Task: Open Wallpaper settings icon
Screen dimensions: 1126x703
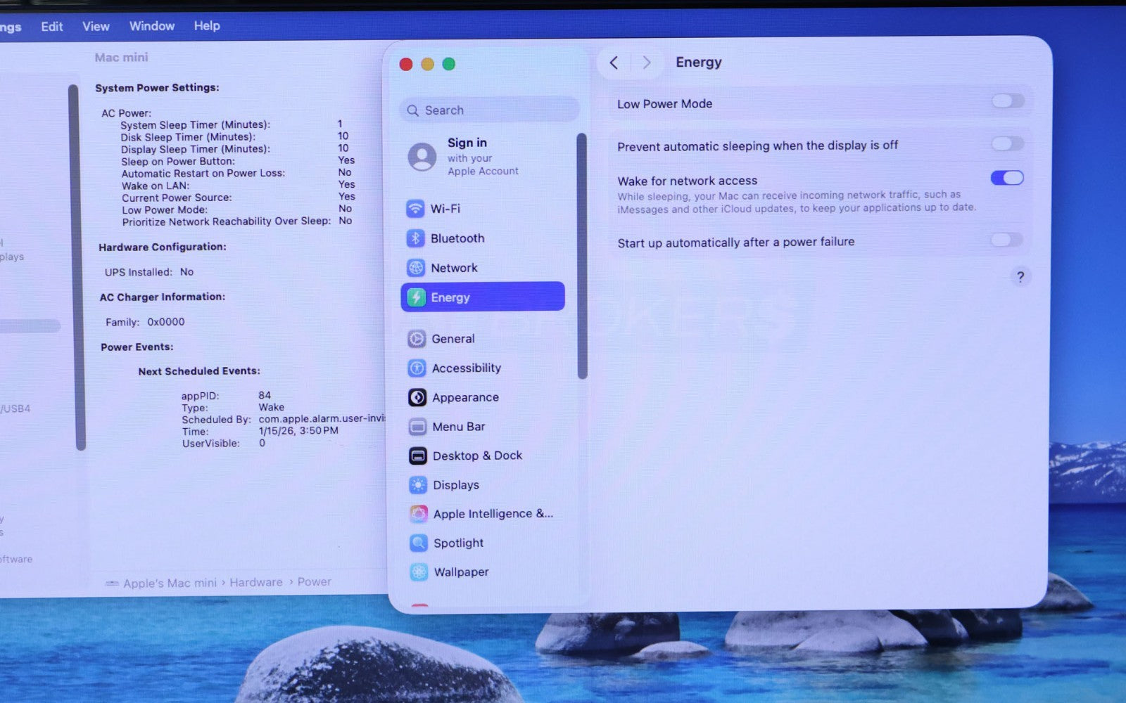Action: (x=419, y=572)
